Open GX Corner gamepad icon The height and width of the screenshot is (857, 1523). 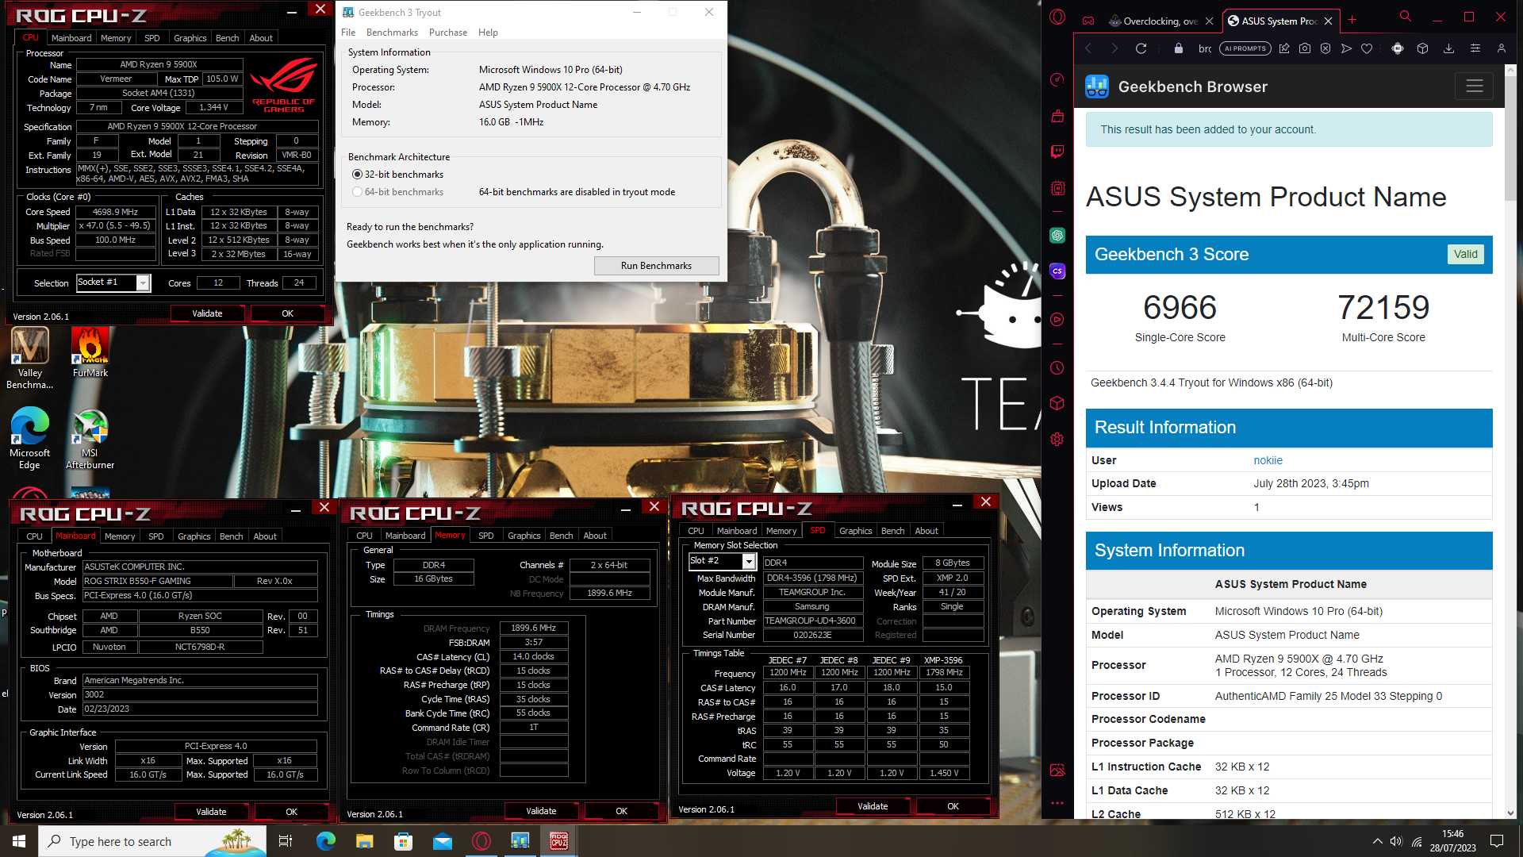coord(1088,21)
